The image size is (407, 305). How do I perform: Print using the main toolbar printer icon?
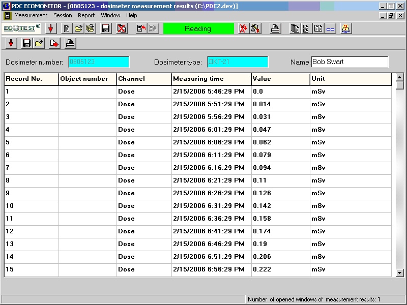pos(275,28)
